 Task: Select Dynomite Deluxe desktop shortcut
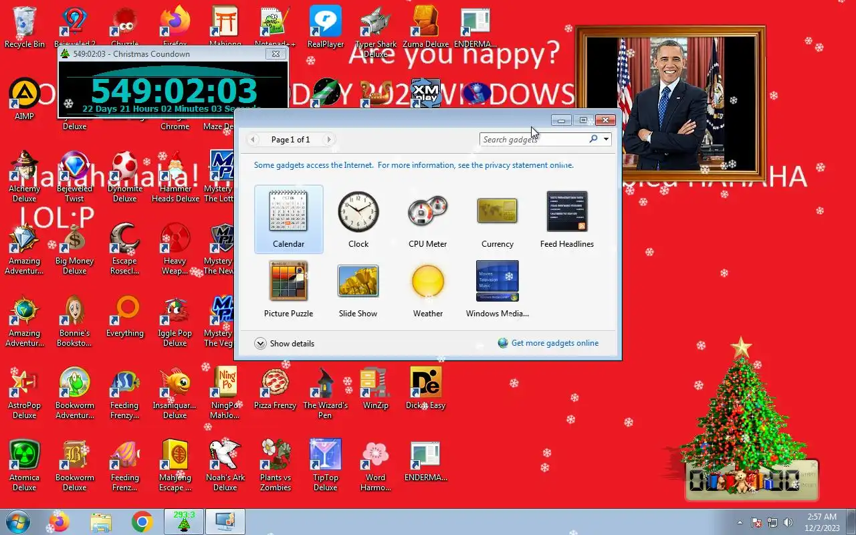pos(125,176)
